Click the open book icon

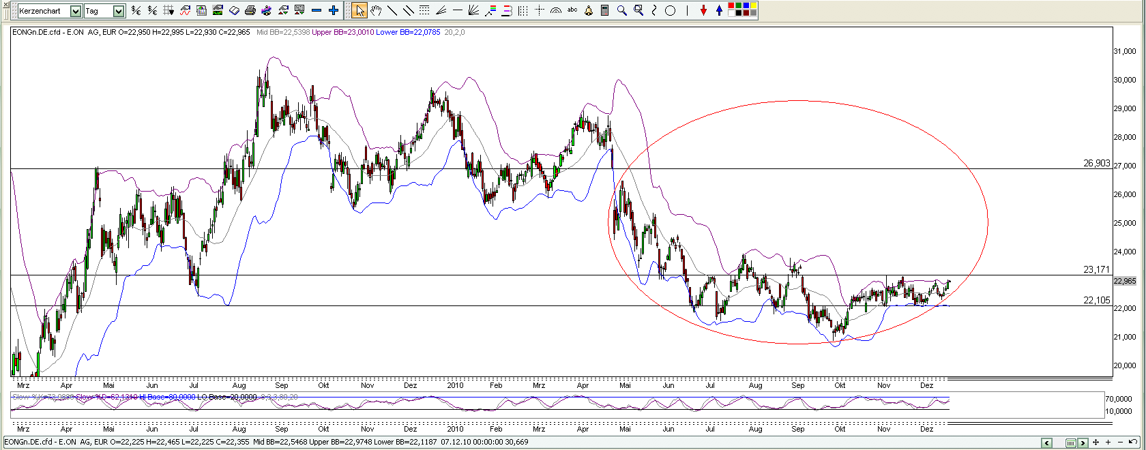click(x=234, y=10)
